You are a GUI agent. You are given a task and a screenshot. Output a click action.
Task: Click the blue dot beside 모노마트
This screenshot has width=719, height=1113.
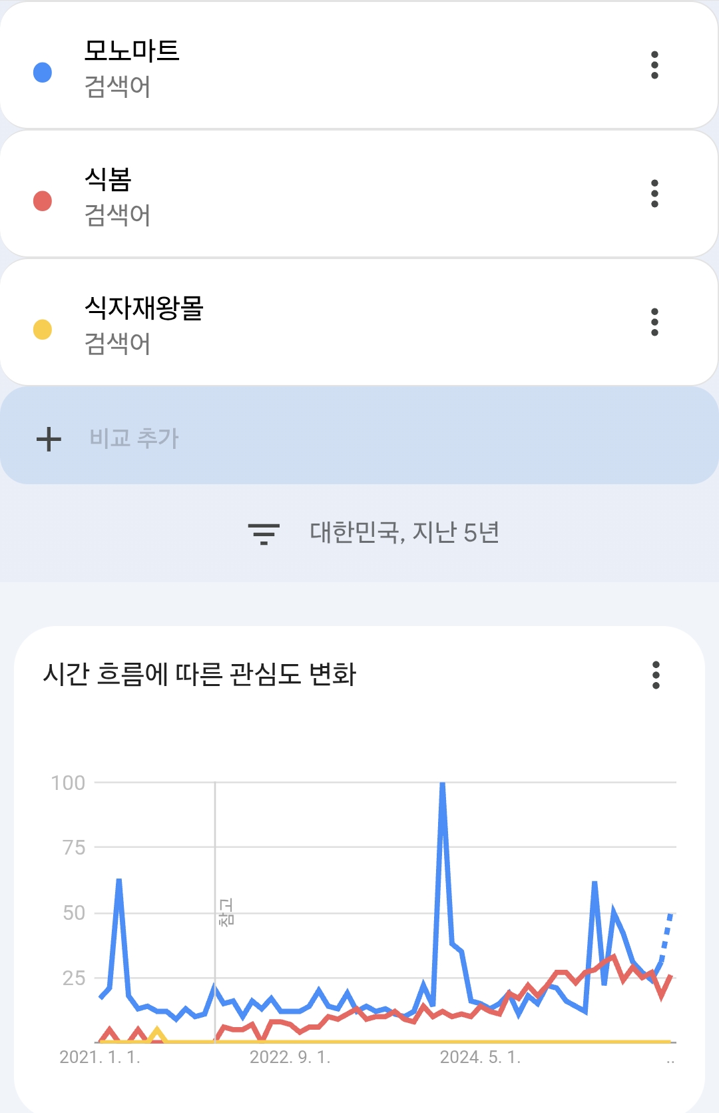coord(43,72)
